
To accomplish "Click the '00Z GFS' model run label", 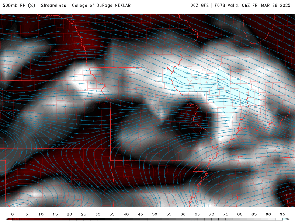I will click(x=199, y=6).
